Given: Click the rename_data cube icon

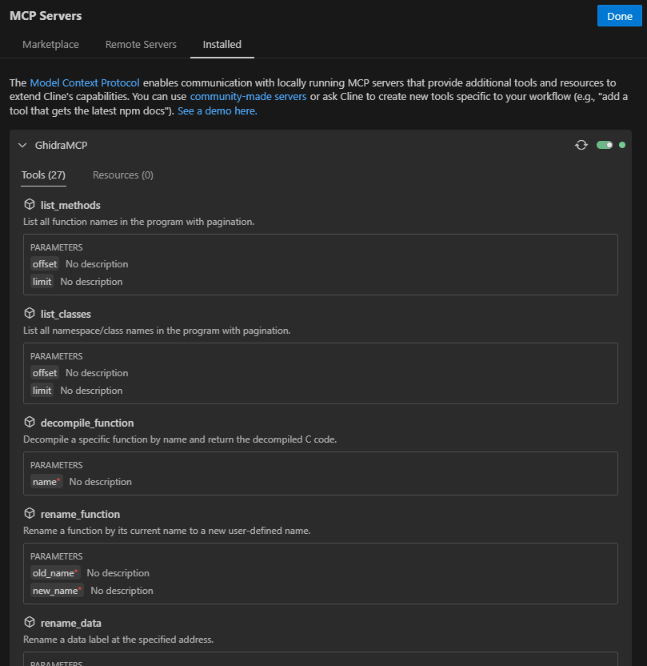Looking at the screenshot, I should coord(30,622).
